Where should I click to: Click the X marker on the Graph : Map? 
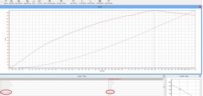[180, 89]
